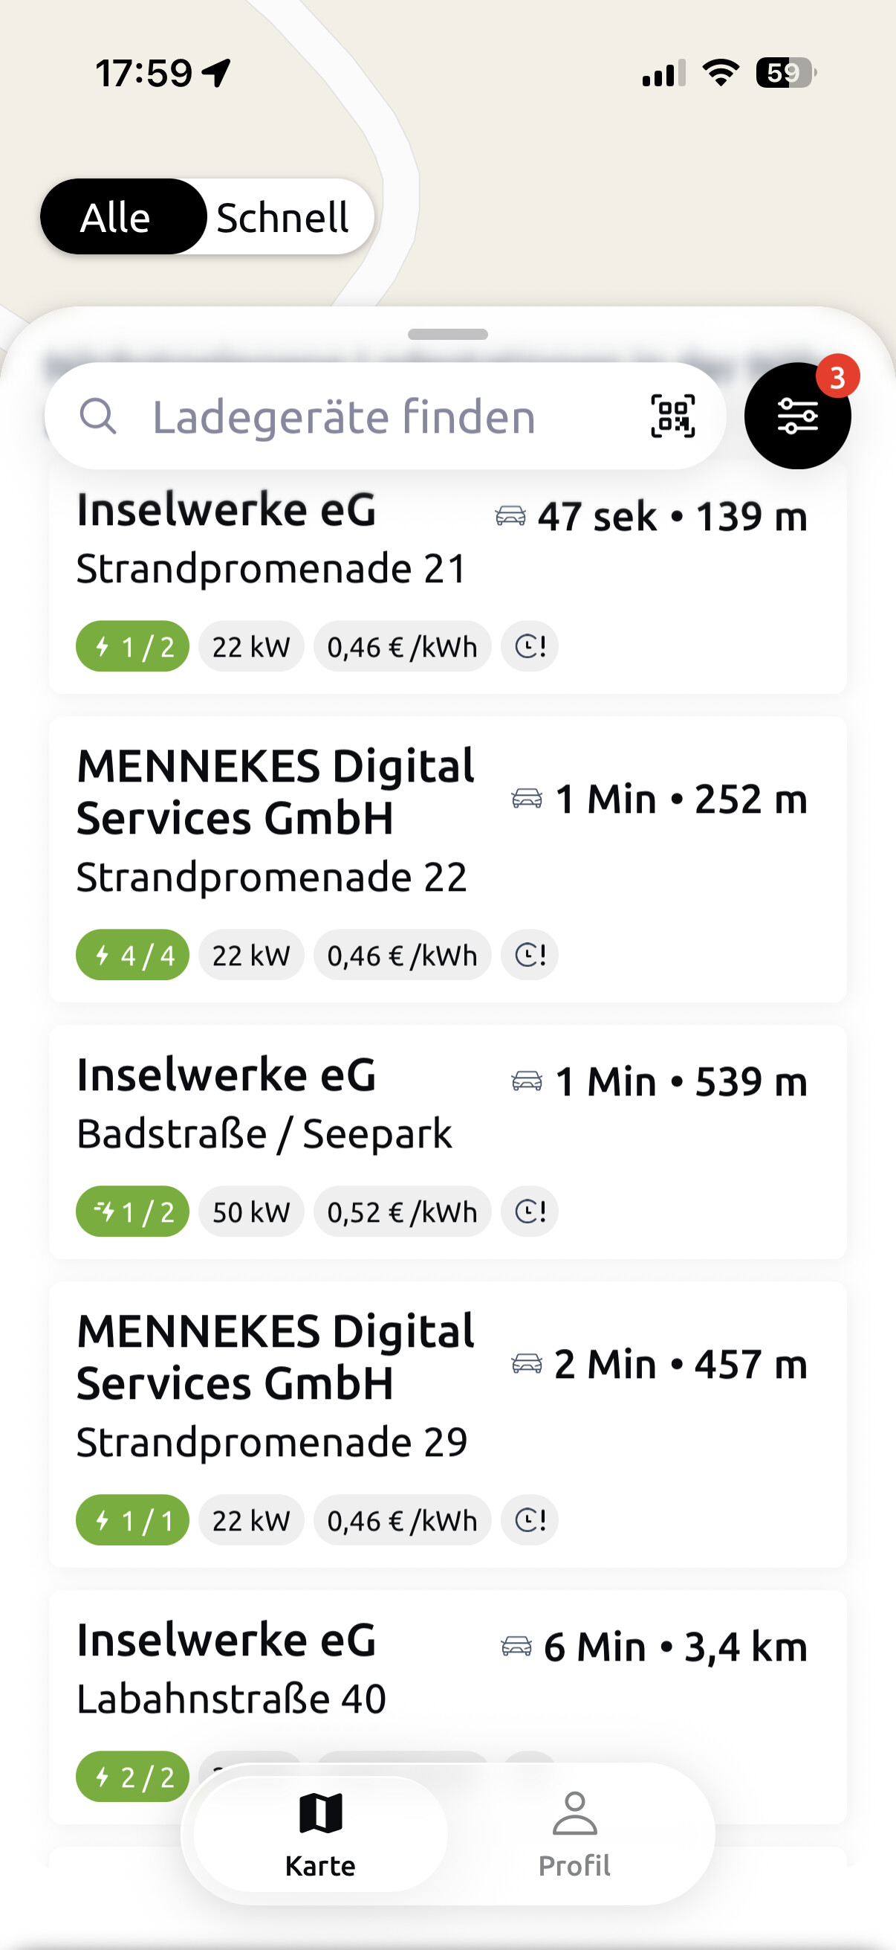
Task: Tap the search magnifier icon
Action: coord(98,416)
